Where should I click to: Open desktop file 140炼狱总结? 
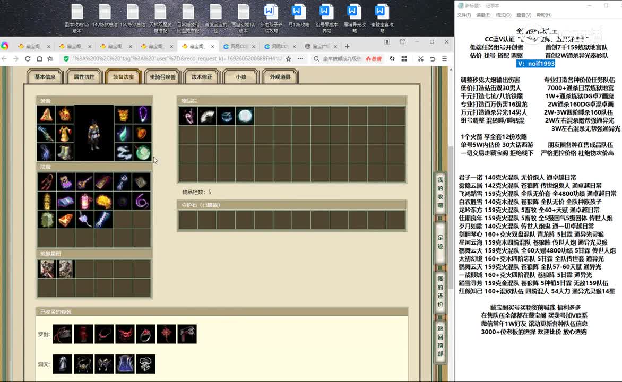[x=105, y=16]
